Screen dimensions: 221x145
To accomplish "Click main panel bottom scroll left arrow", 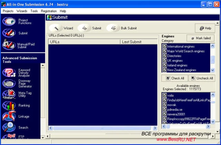I will pyautogui.click(x=48, y=136).
